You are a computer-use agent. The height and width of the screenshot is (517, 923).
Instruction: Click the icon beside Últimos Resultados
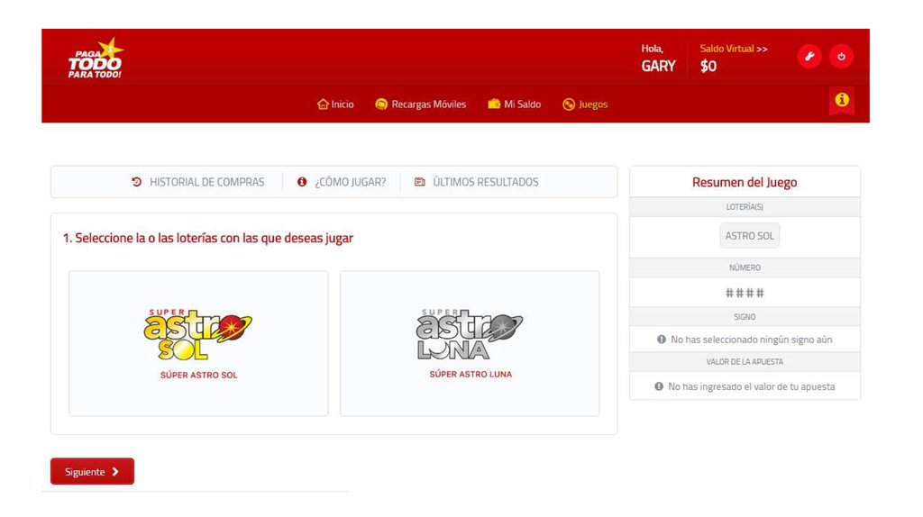[x=420, y=182]
